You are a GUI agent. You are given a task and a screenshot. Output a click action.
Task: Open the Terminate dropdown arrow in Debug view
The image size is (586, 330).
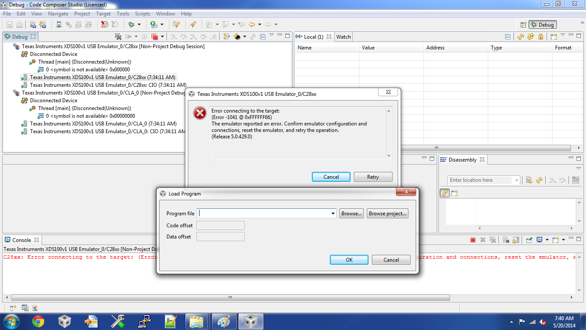162,37
